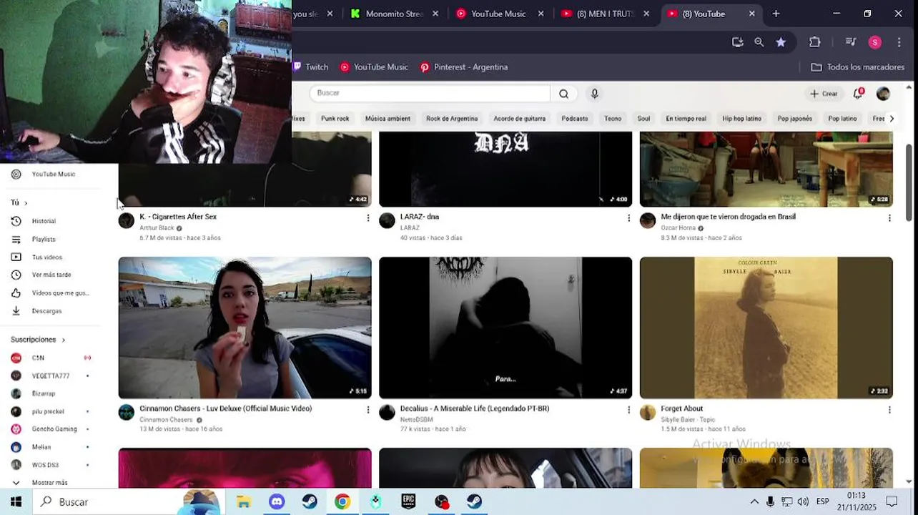Click the Windows taskbar Buscar search box
918x515 pixels.
[127, 502]
